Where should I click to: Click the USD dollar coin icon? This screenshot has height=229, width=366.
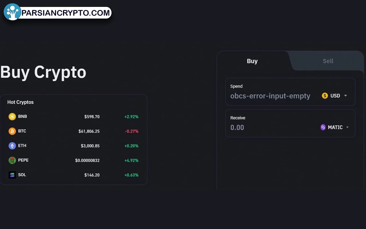click(x=325, y=96)
